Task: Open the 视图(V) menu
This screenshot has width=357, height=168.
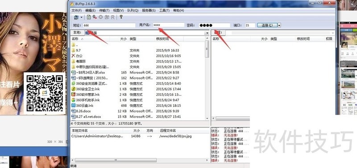Action: pyautogui.click(x=118, y=10)
